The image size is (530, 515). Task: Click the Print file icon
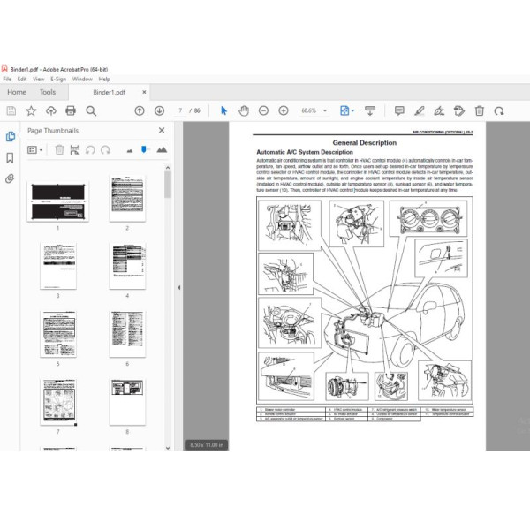pos(72,110)
